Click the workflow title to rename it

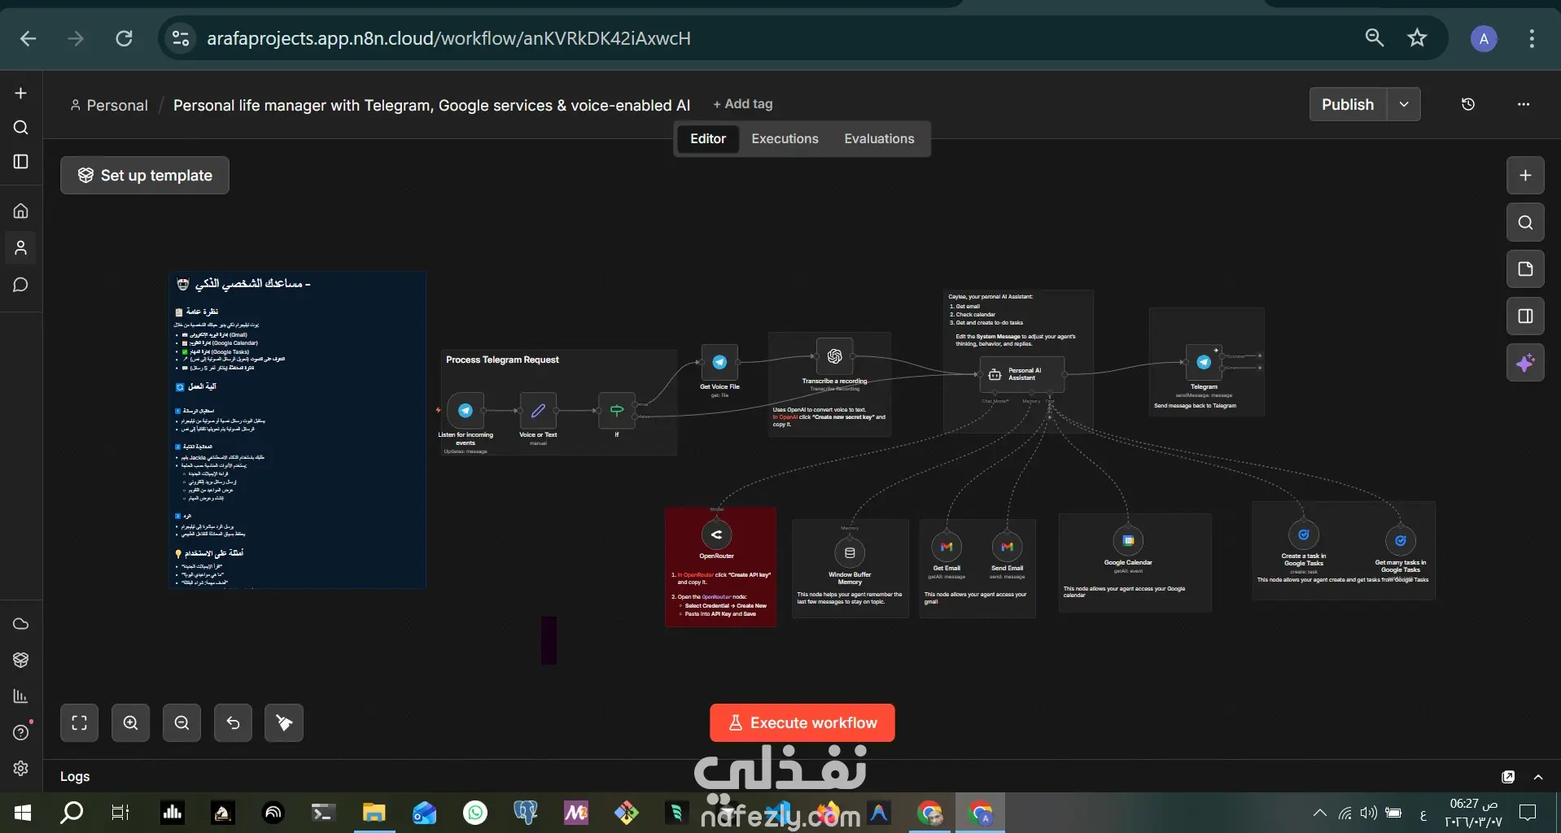click(x=431, y=105)
